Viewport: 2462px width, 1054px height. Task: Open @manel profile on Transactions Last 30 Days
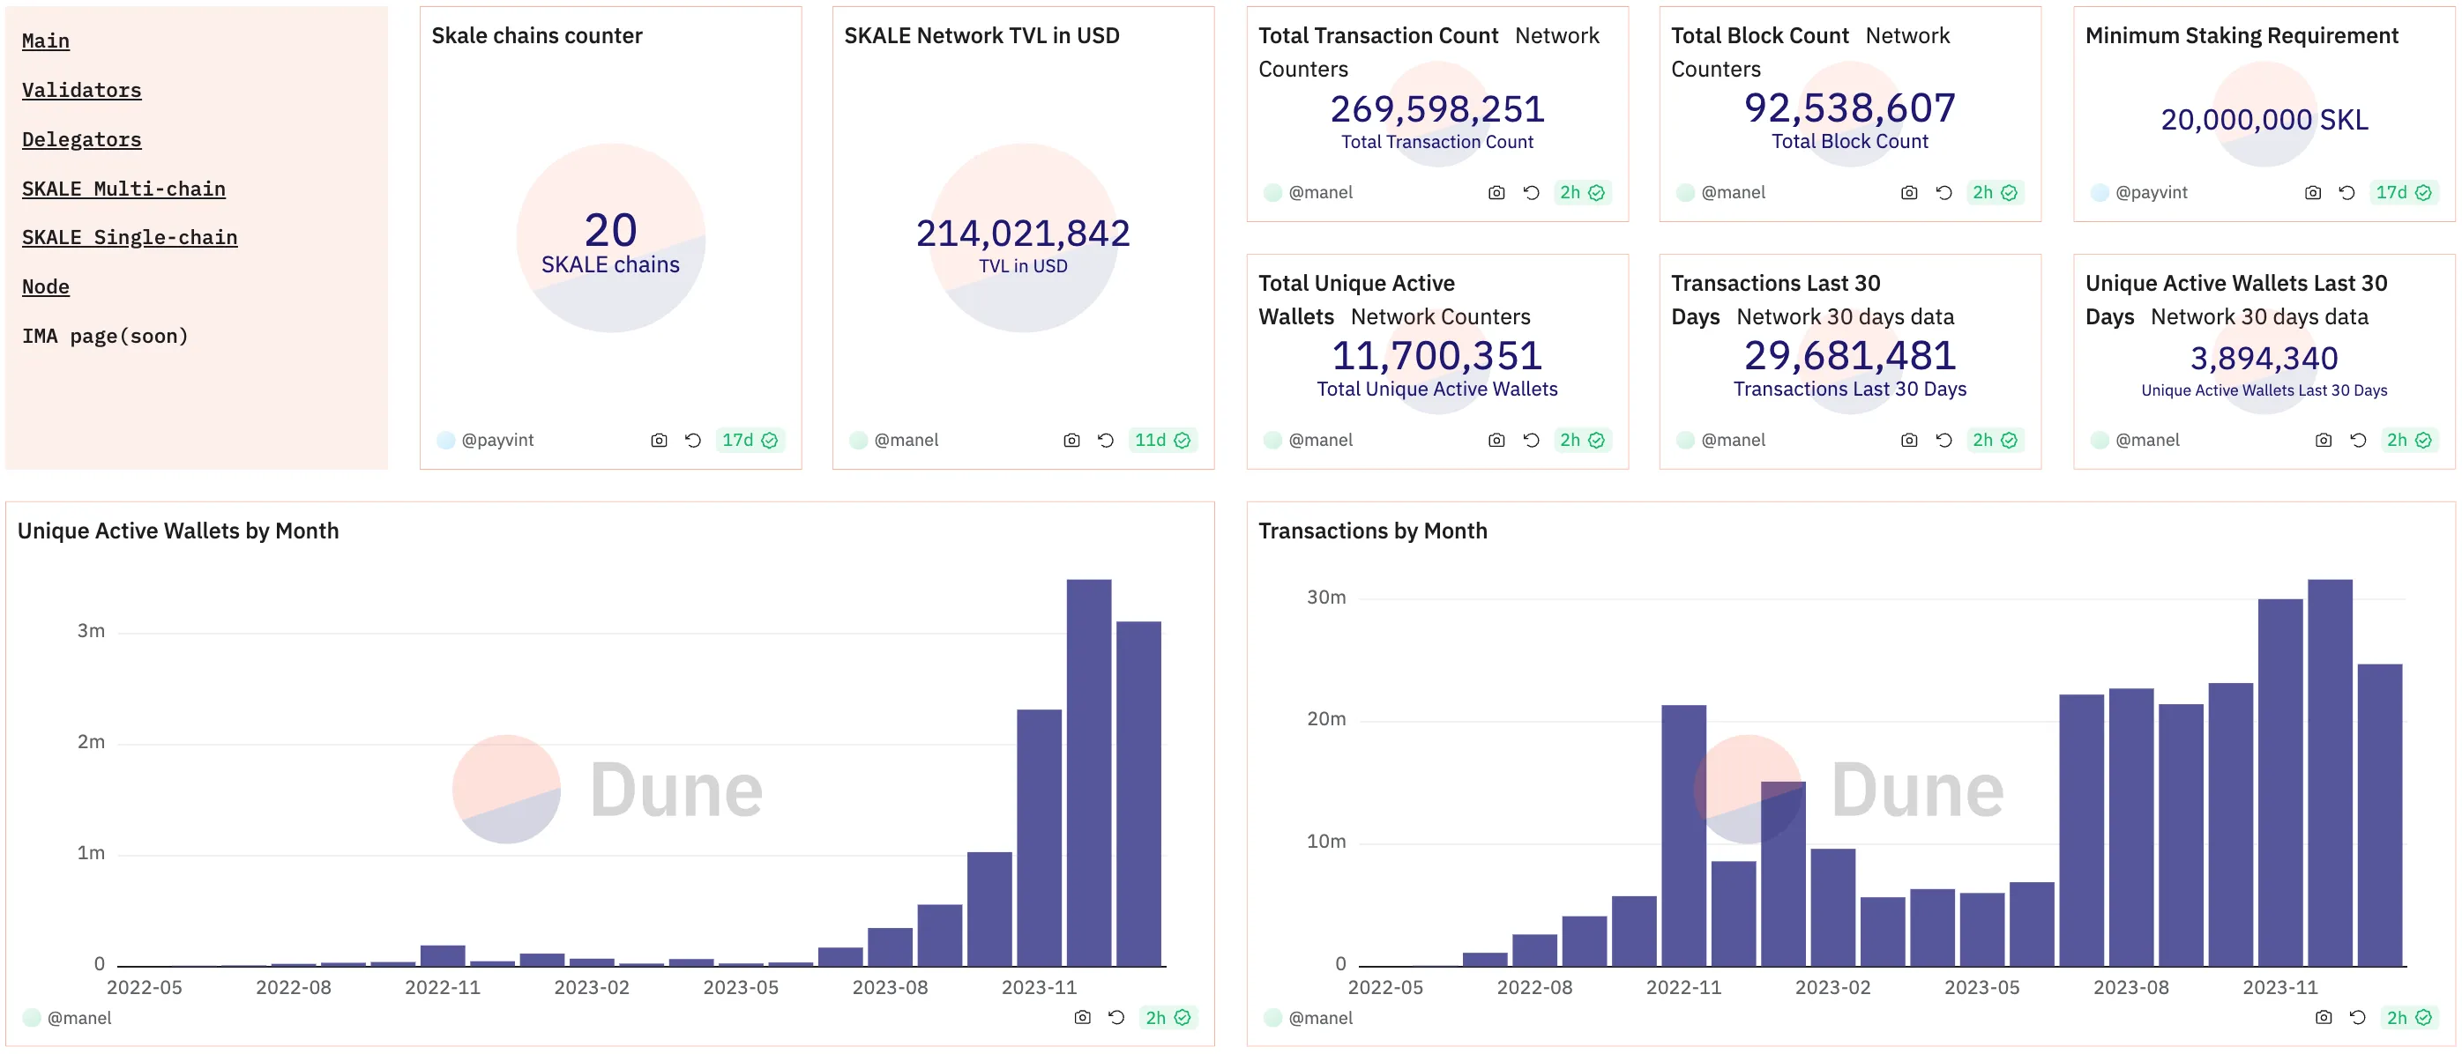[x=1734, y=441]
